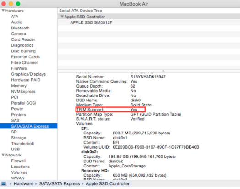Show Graphics/Displays information
The height and width of the screenshot is (189, 240).
point(28,74)
